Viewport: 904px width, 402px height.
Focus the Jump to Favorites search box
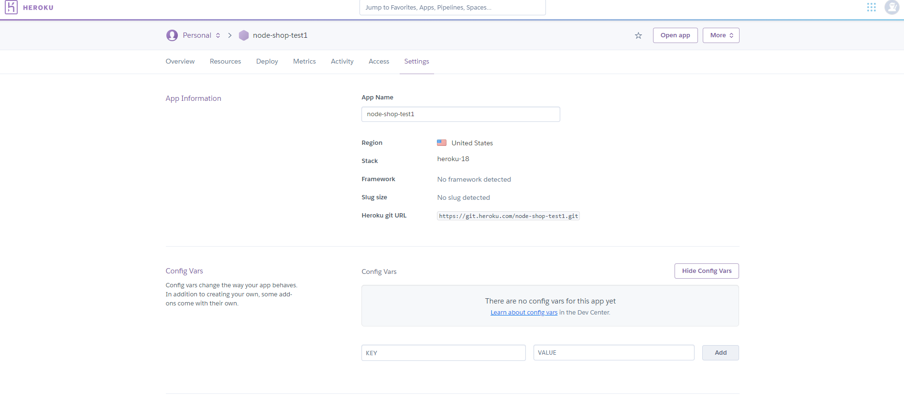tap(452, 8)
